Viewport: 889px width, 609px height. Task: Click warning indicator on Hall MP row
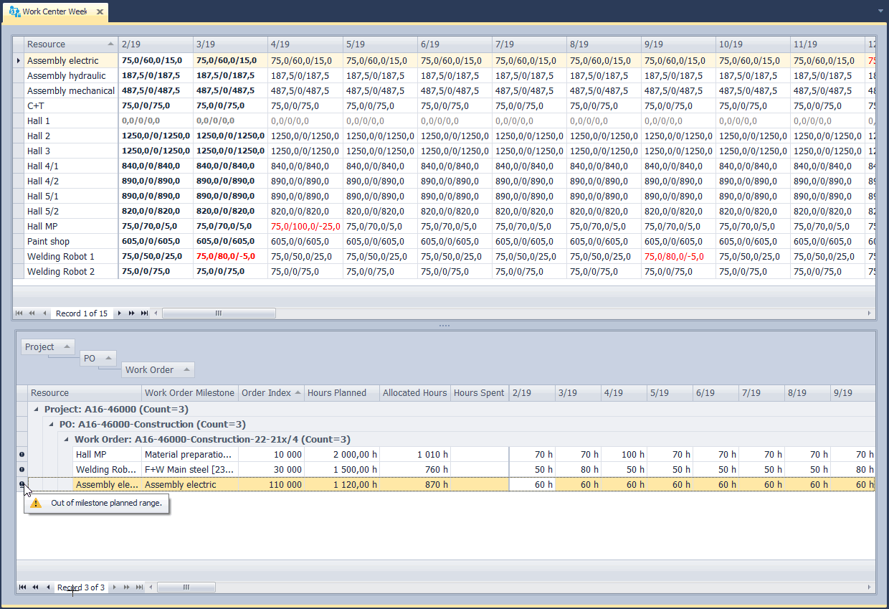(22, 454)
